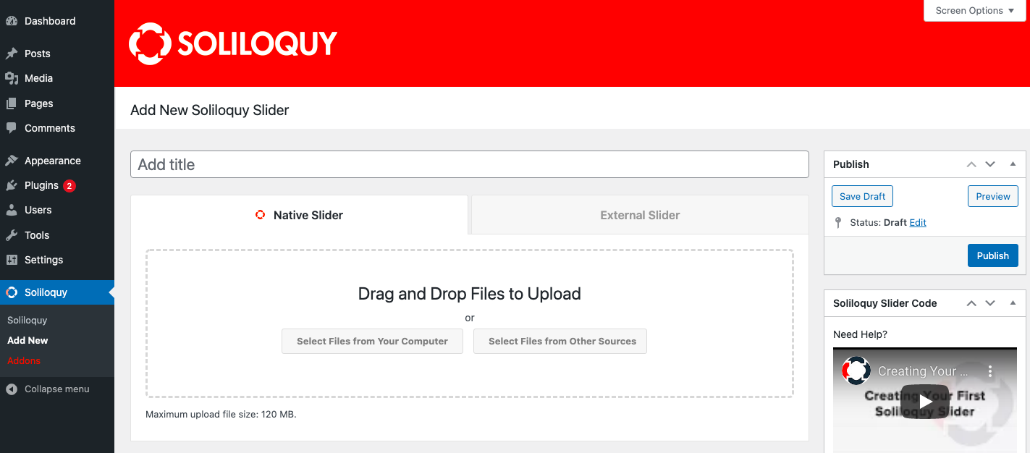
Task: Click the Collapse menu arrow icon
Action: 12,389
